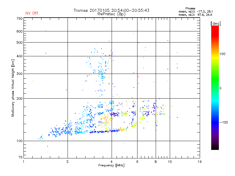Image resolution: width=235 pixels, height=176 pixels.
Task: Click the '[deg]' colorbar unit label
Action: tap(216, 23)
